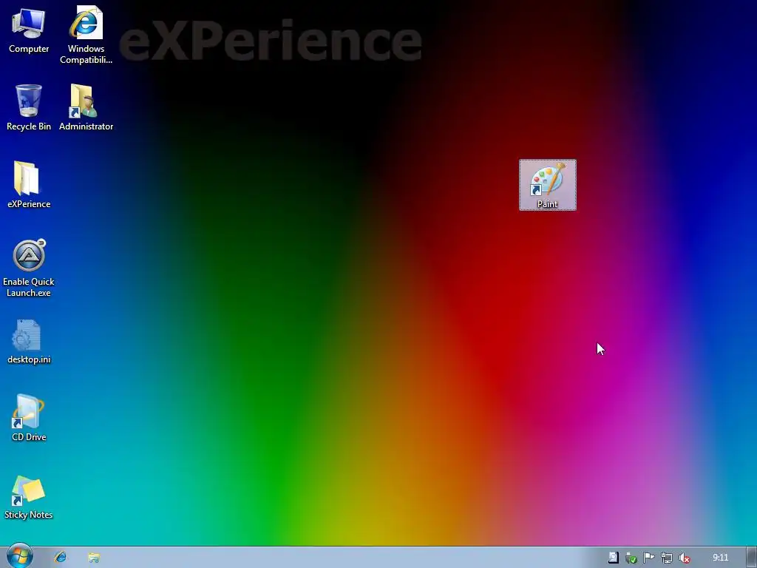Select the Administrator folder shortcut
The width and height of the screenshot is (757, 568).
[x=86, y=107]
